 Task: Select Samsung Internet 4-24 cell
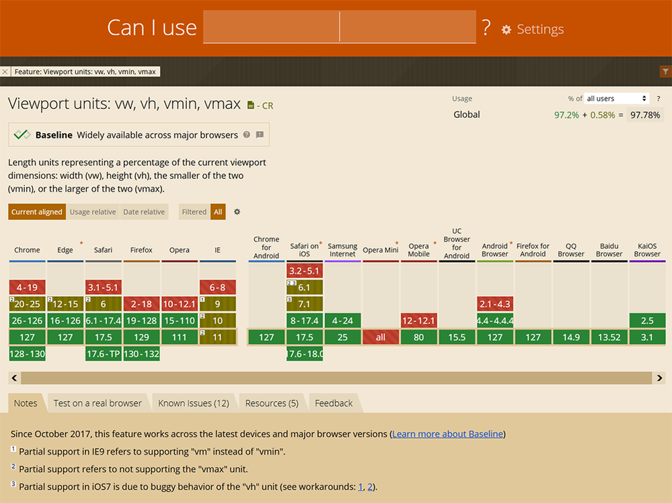point(342,321)
